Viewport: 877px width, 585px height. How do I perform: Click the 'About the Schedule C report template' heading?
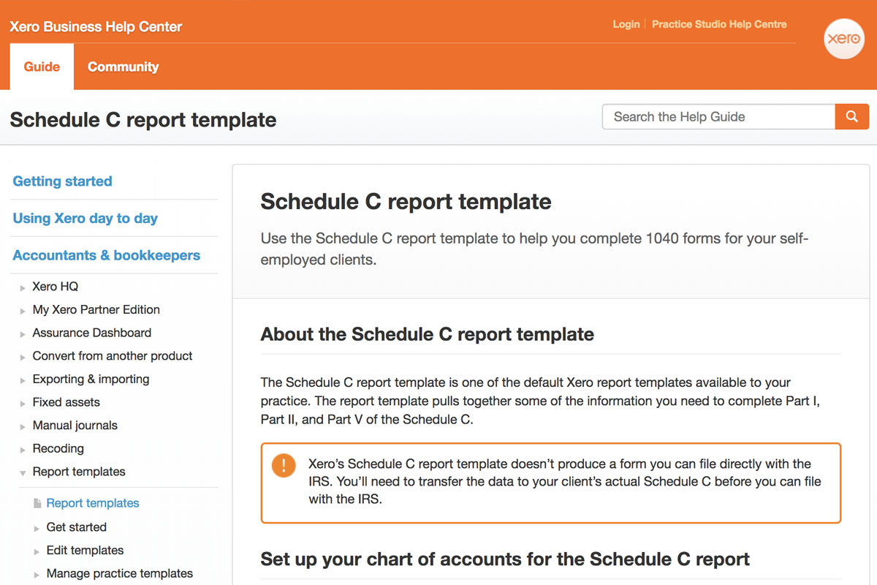(427, 335)
